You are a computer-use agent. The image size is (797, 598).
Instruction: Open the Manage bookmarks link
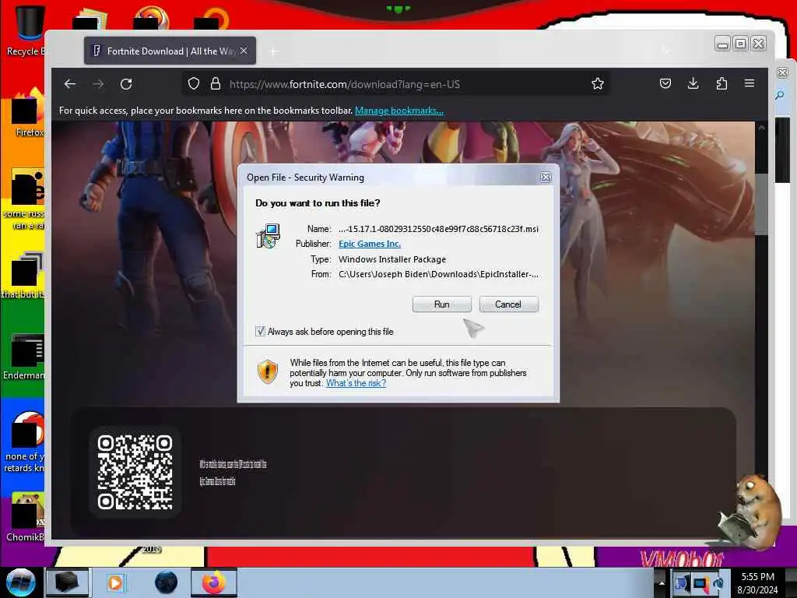point(399,111)
